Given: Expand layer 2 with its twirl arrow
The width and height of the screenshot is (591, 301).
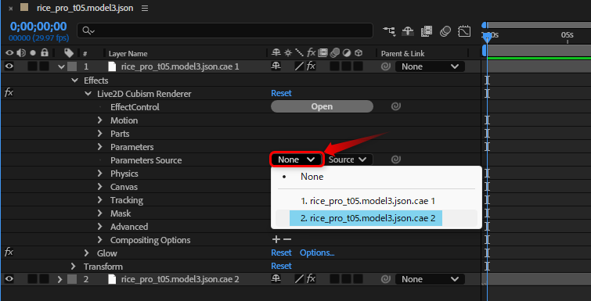Looking at the screenshot, I should (x=60, y=280).
